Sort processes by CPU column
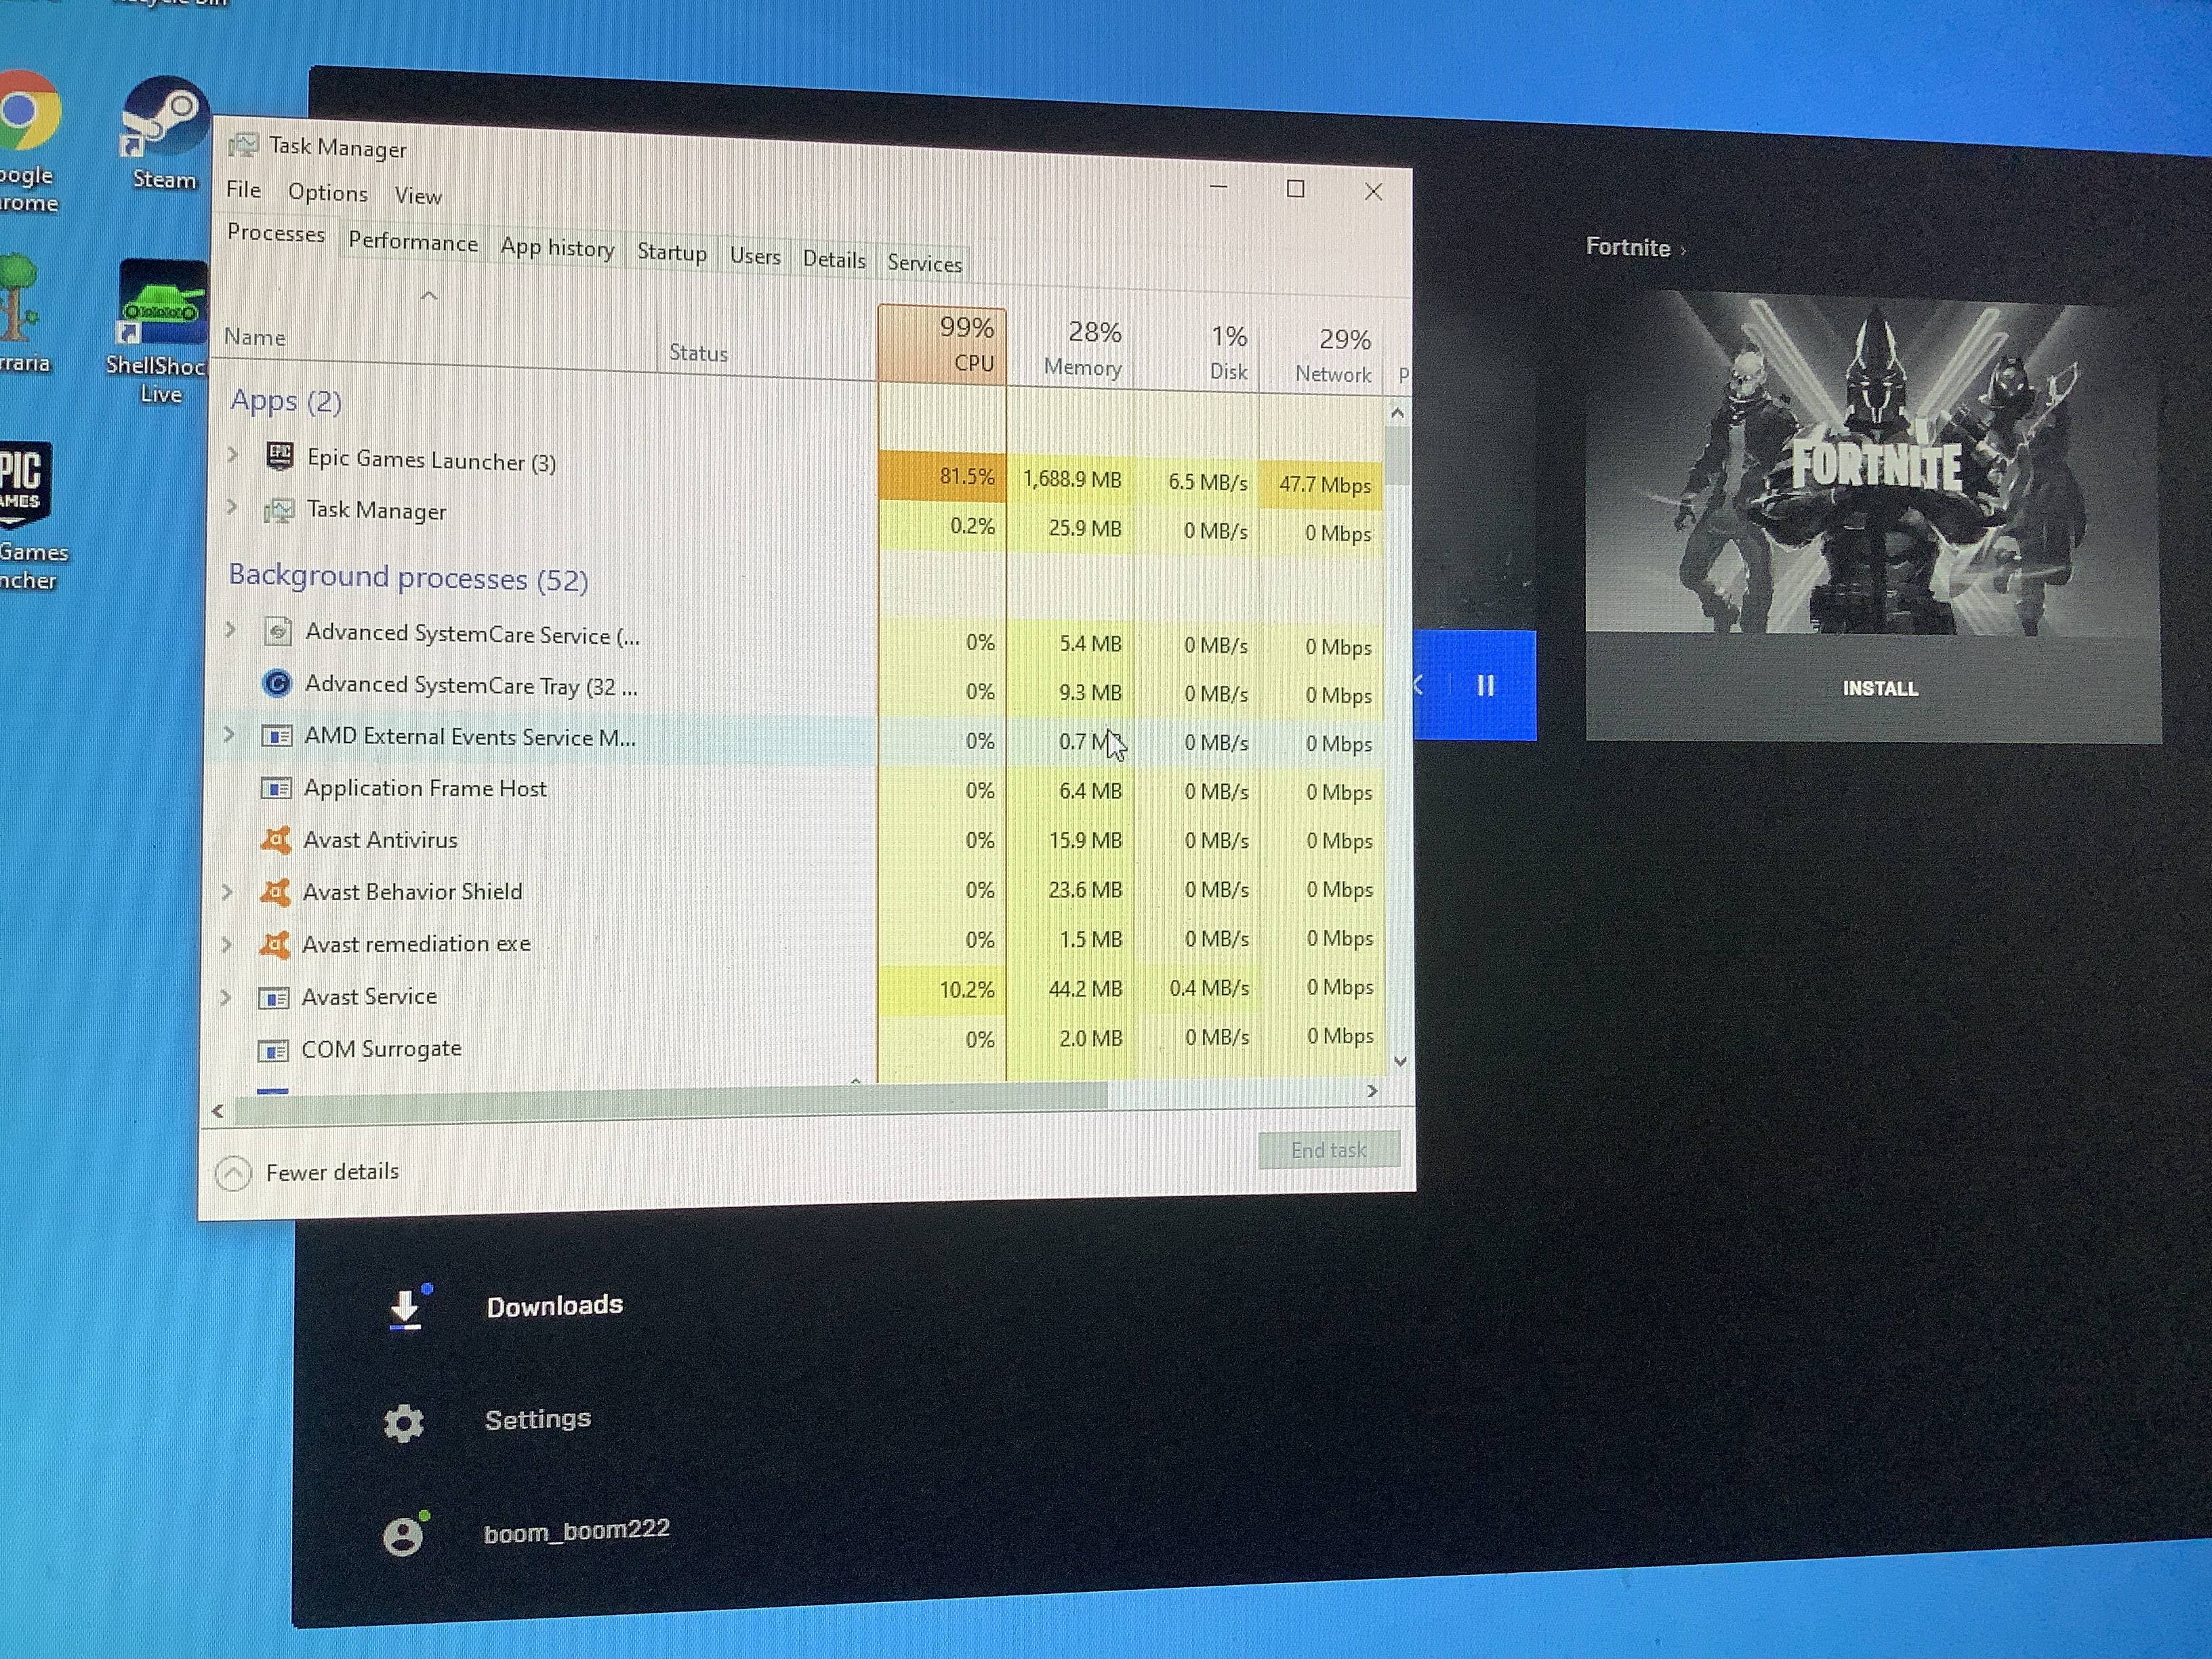 (942, 344)
